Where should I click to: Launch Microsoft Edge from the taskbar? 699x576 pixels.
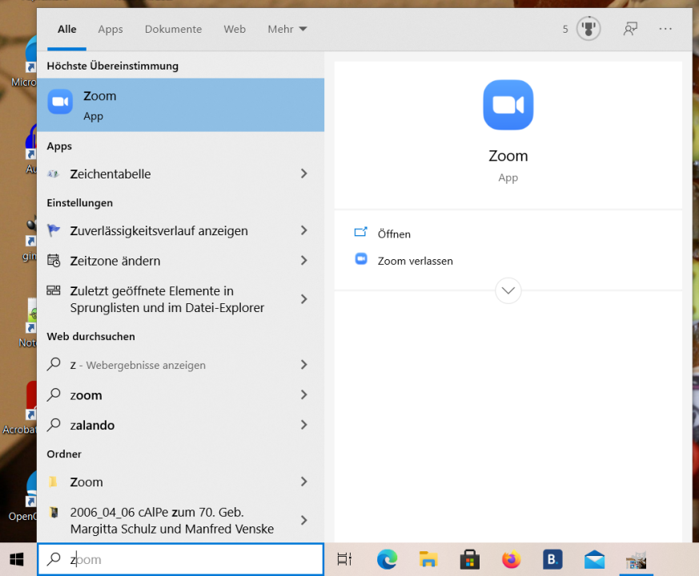click(x=387, y=559)
